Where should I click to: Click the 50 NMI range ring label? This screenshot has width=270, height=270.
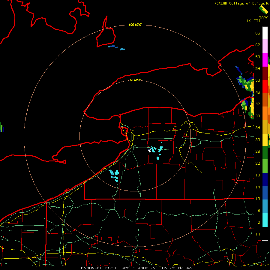pyautogui.click(x=135, y=80)
